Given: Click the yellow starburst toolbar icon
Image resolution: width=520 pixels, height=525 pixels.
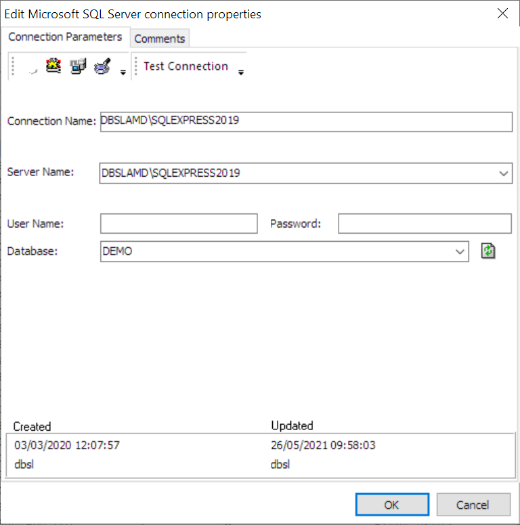Looking at the screenshot, I should click(53, 66).
